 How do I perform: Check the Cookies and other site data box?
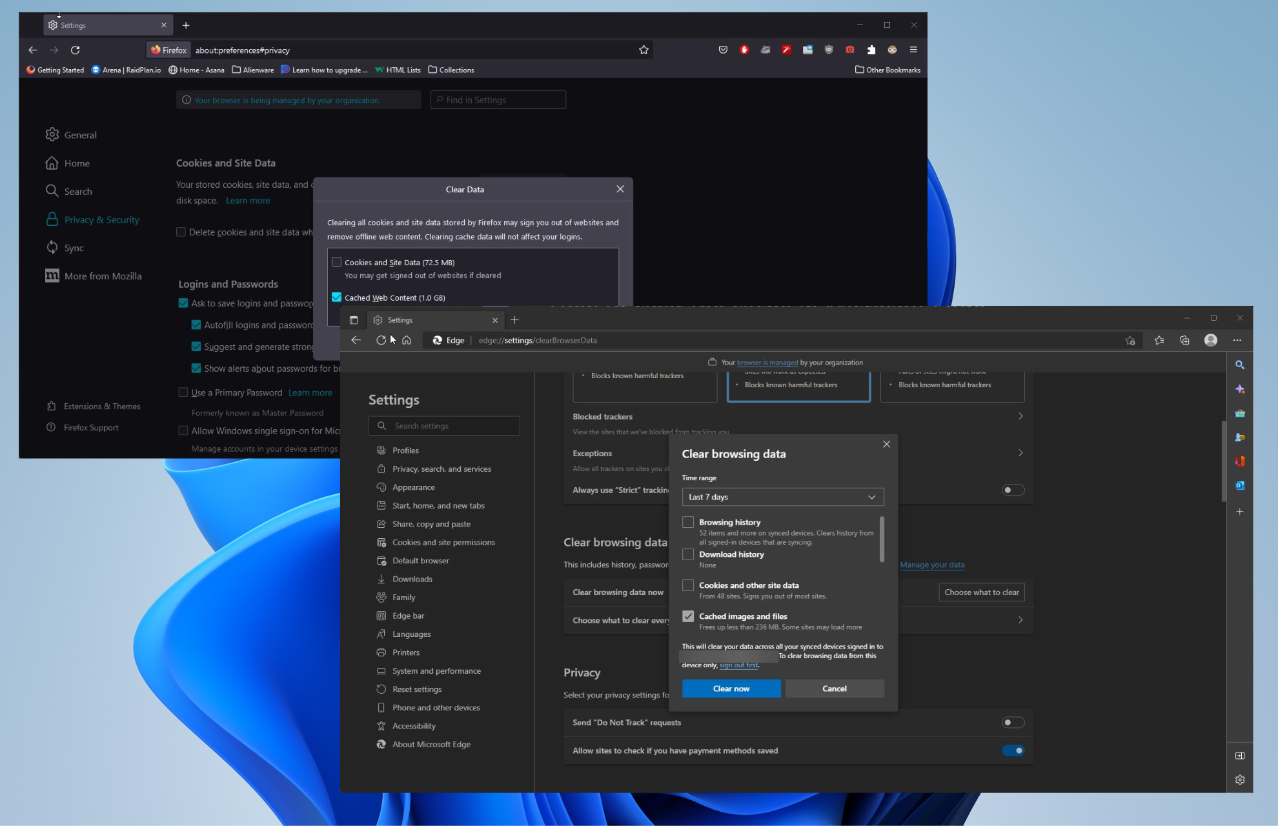click(688, 585)
